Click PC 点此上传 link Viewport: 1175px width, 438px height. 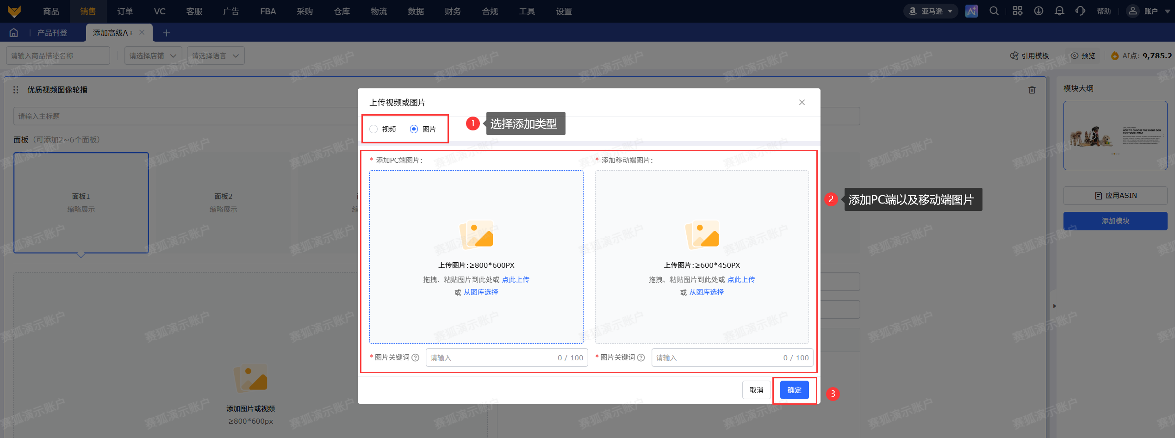click(x=516, y=279)
